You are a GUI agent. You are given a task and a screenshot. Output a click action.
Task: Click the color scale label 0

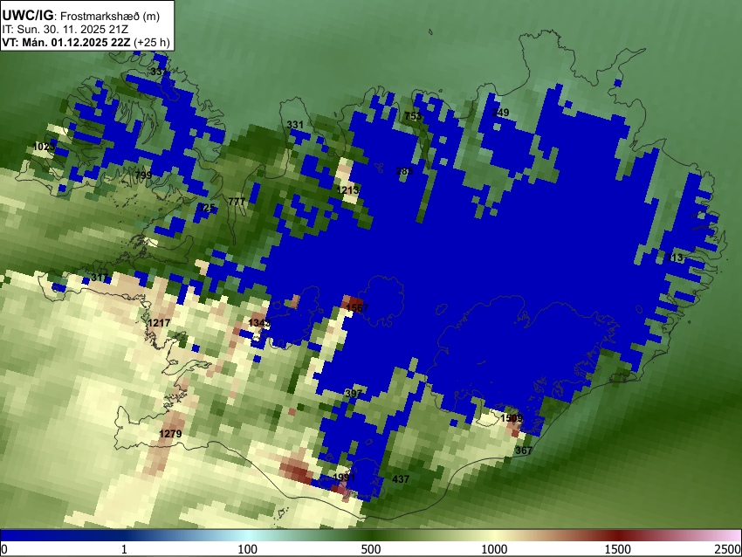click(x=4, y=549)
